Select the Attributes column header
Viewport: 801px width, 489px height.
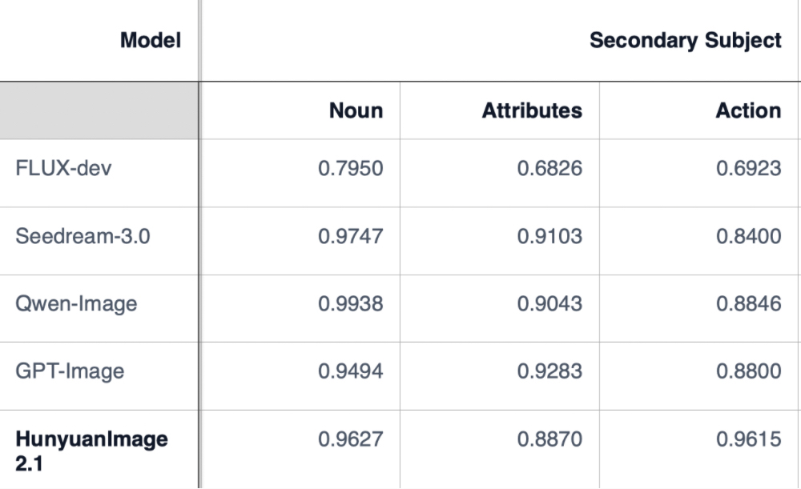click(532, 110)
